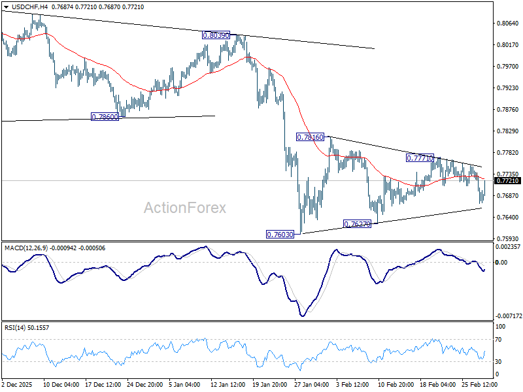Viewport: 523px width, 392px height.
Task: Select the 0.78160 price label
Action: (310, 137)
